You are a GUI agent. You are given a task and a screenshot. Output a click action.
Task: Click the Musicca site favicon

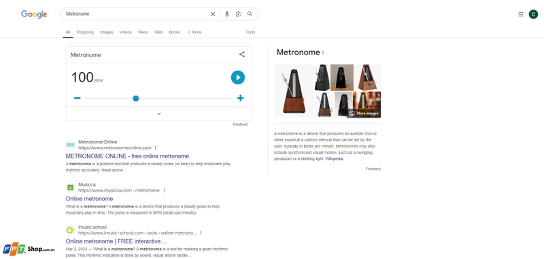coord(71,188)
